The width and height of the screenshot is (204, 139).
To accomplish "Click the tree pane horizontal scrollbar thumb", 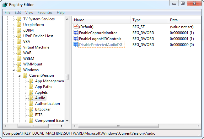I will 33,126.
